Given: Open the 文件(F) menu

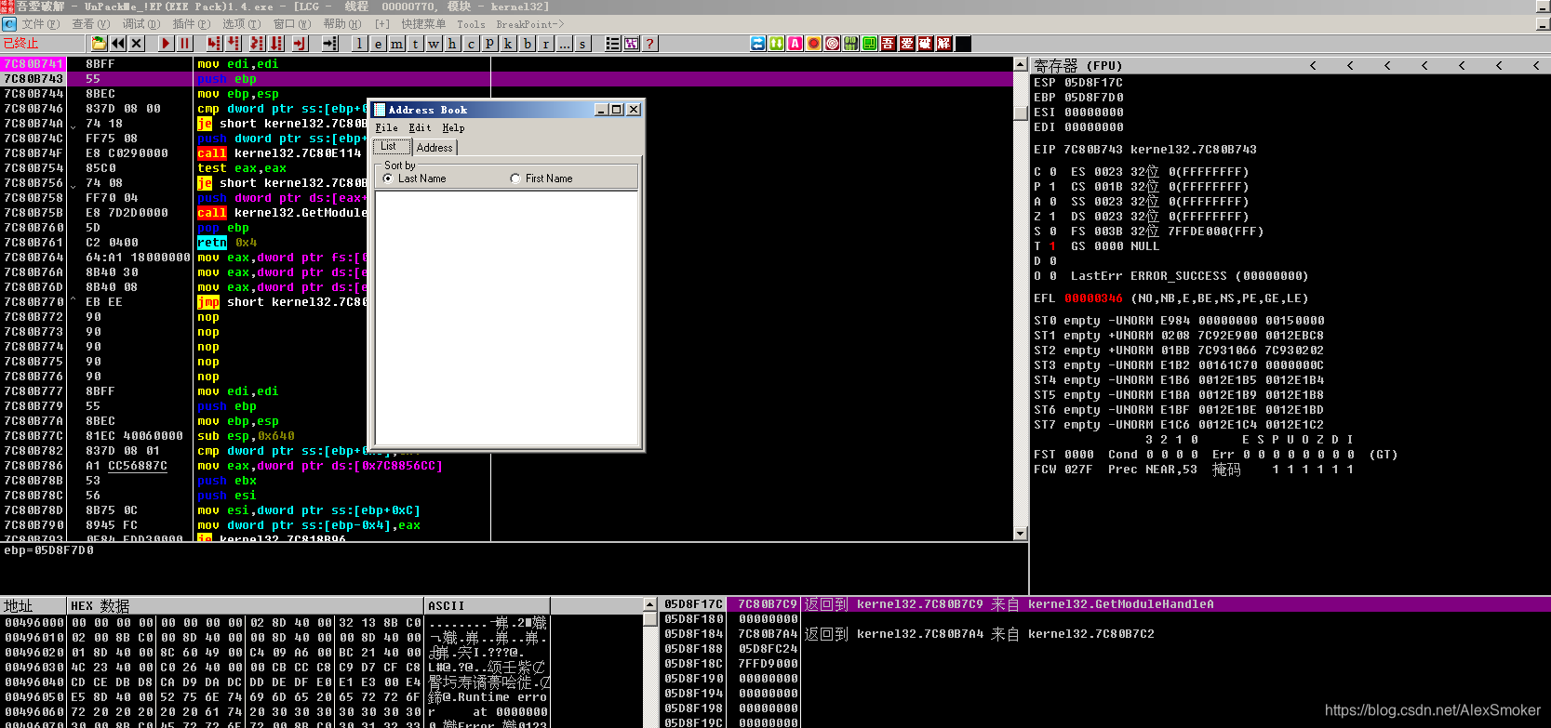Looking at the screenshot, I should tap(40, 24).
